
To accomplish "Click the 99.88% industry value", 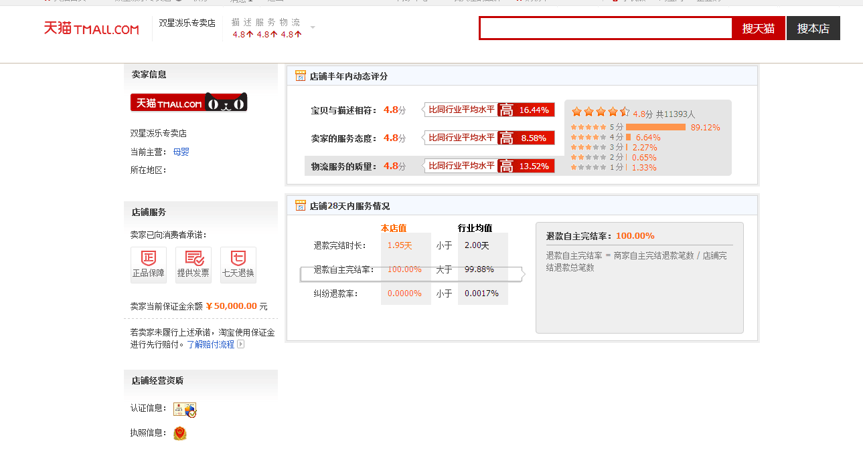I will pos(479,269).
